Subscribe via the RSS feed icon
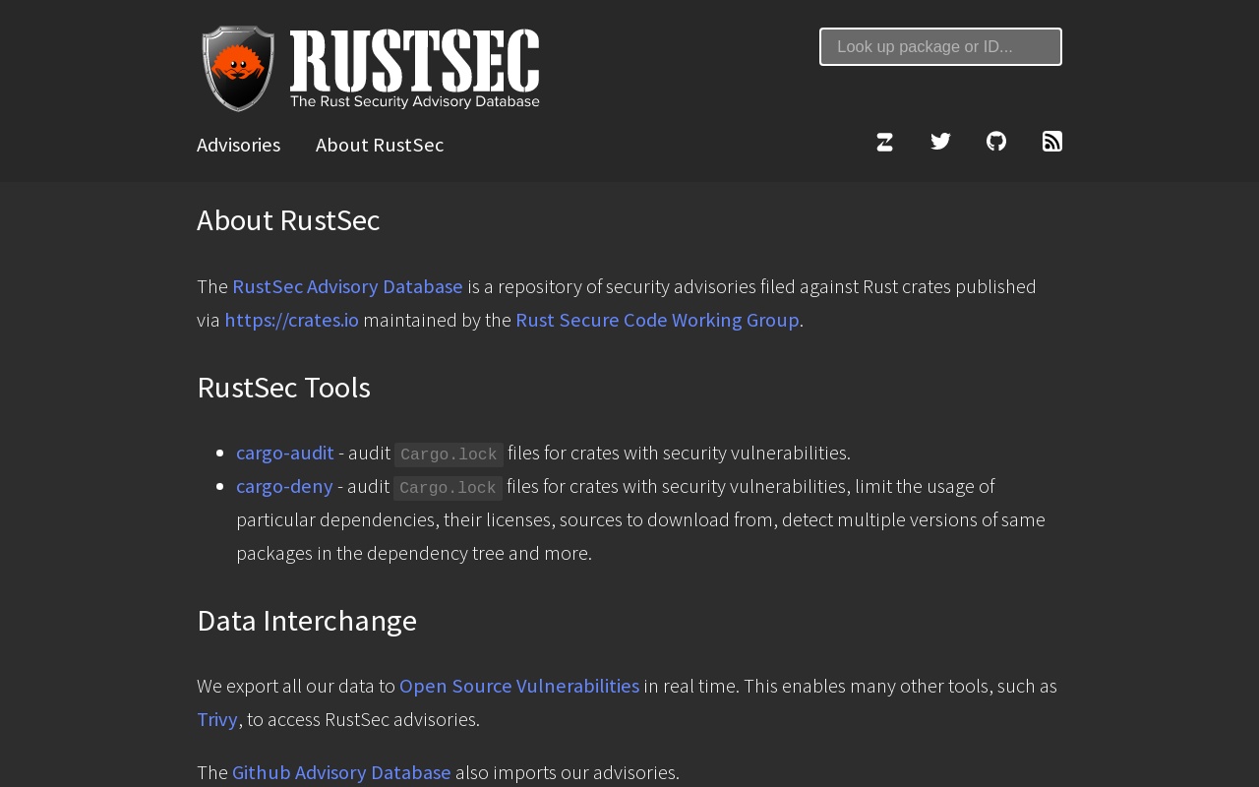 [1052, 142]
